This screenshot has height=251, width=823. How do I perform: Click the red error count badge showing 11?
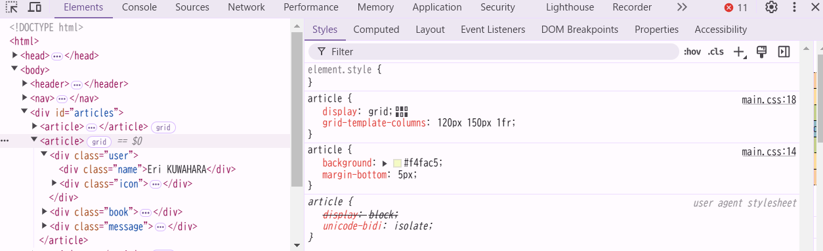pyautogui.click(x=736, y=8)
